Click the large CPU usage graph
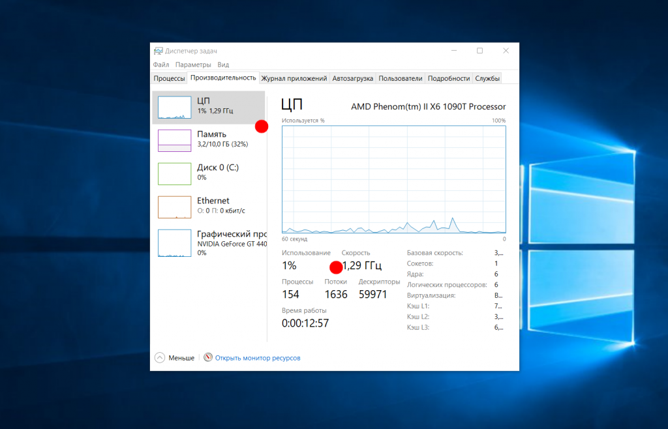The width and height of the screenshot is (668, 429). [393, 179]
